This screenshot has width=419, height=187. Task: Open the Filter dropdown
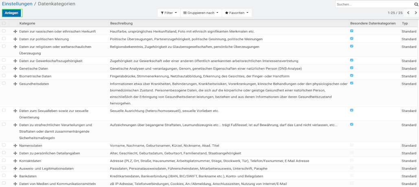click(168, 13)
